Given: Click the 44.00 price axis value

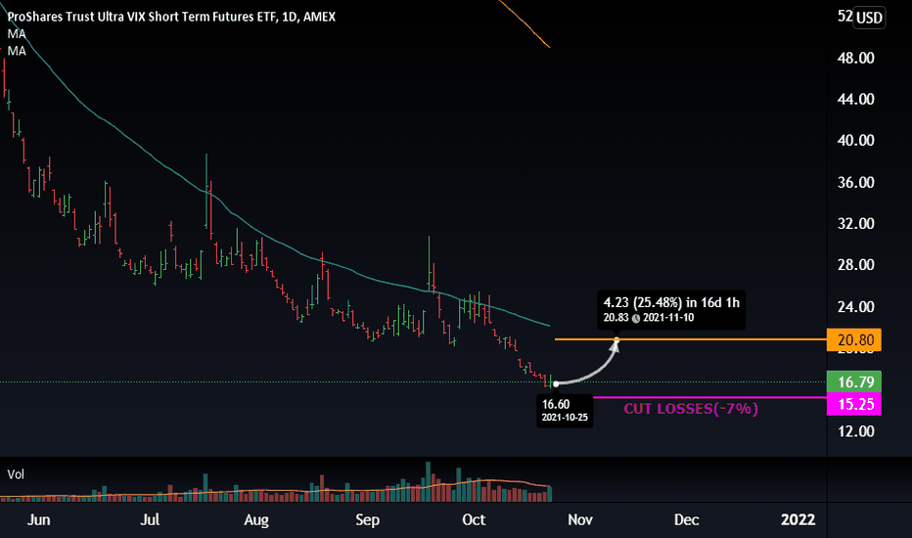Looking at the screenshot, I should point(855,100).
